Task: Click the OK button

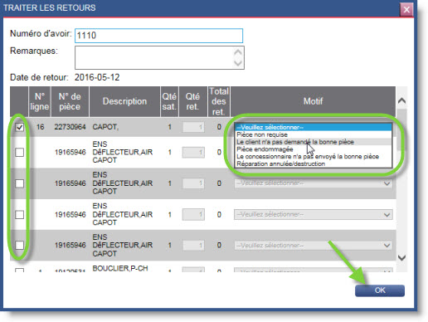Action: 380,290
